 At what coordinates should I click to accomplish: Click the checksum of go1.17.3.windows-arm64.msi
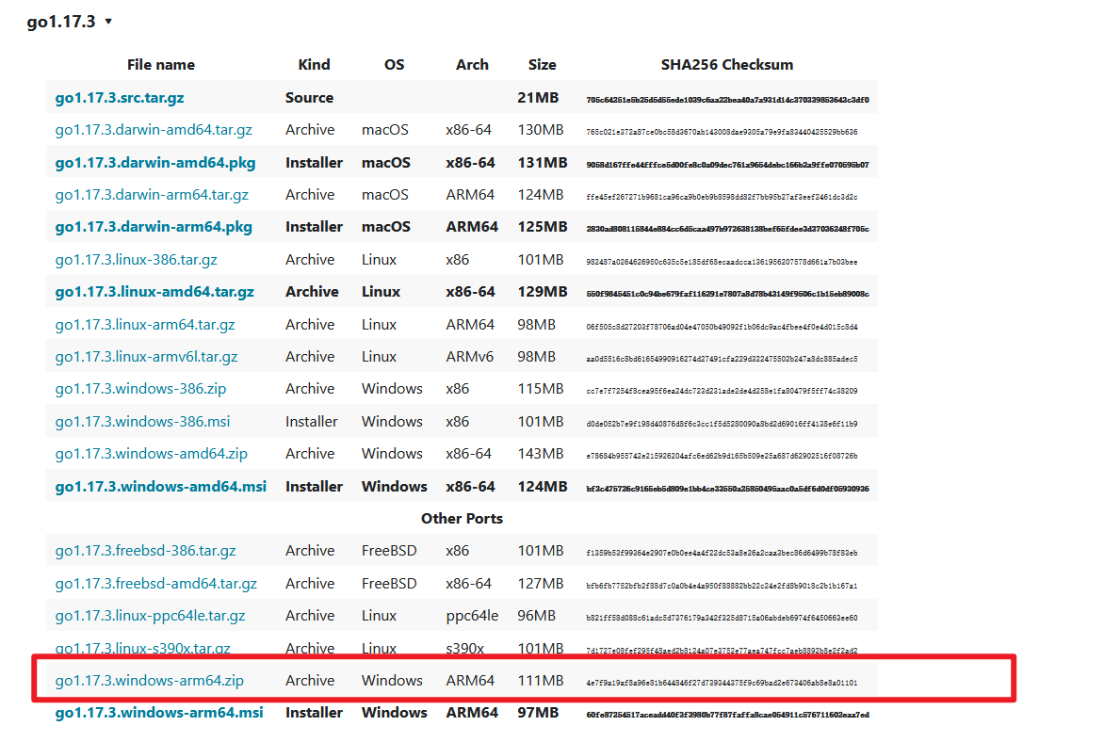[x=728, y=715]
